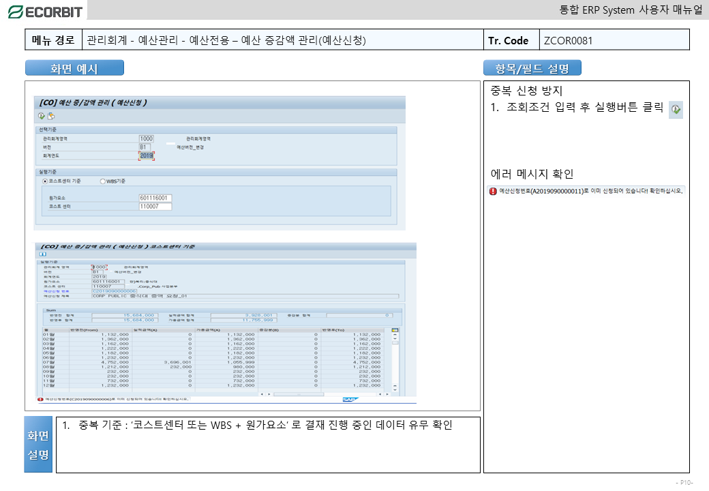Click the 코스트 센터 field with 110007
The image size is (709, 491).
pos(155,206)
